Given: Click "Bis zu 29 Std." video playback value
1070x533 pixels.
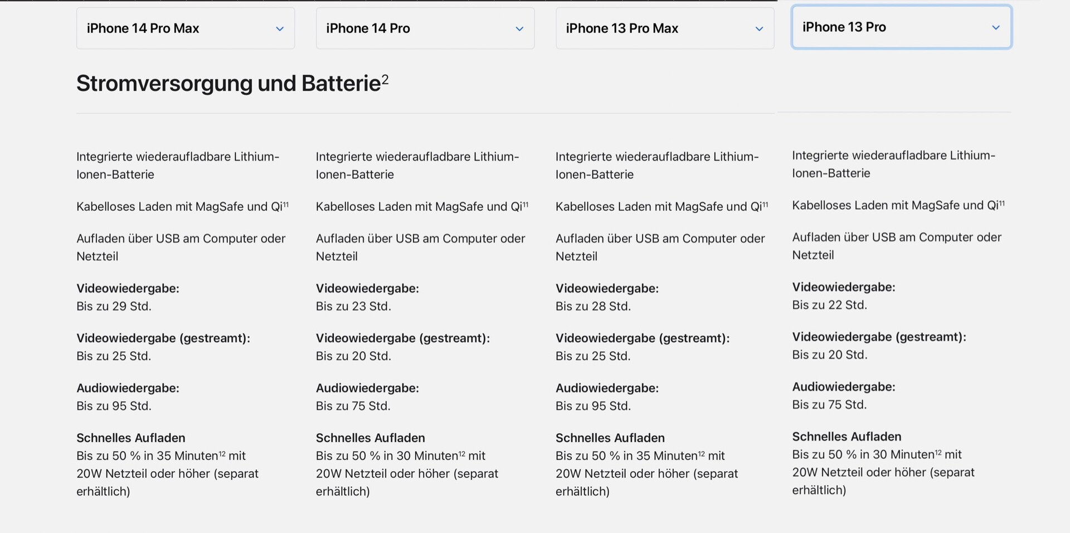Looking at the screenshot, I should pos(114,306).
